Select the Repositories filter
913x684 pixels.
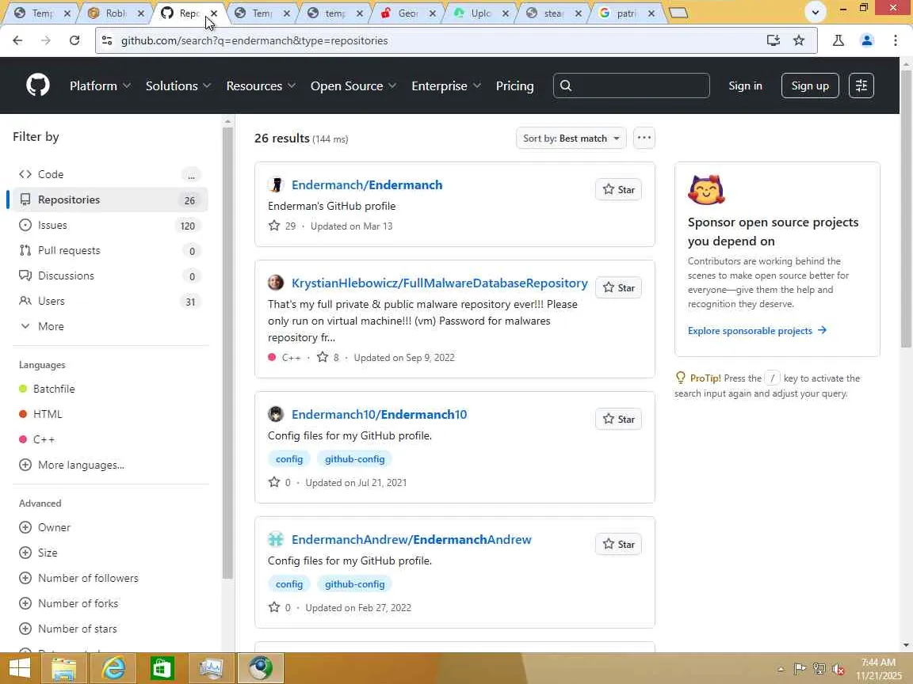110,199
